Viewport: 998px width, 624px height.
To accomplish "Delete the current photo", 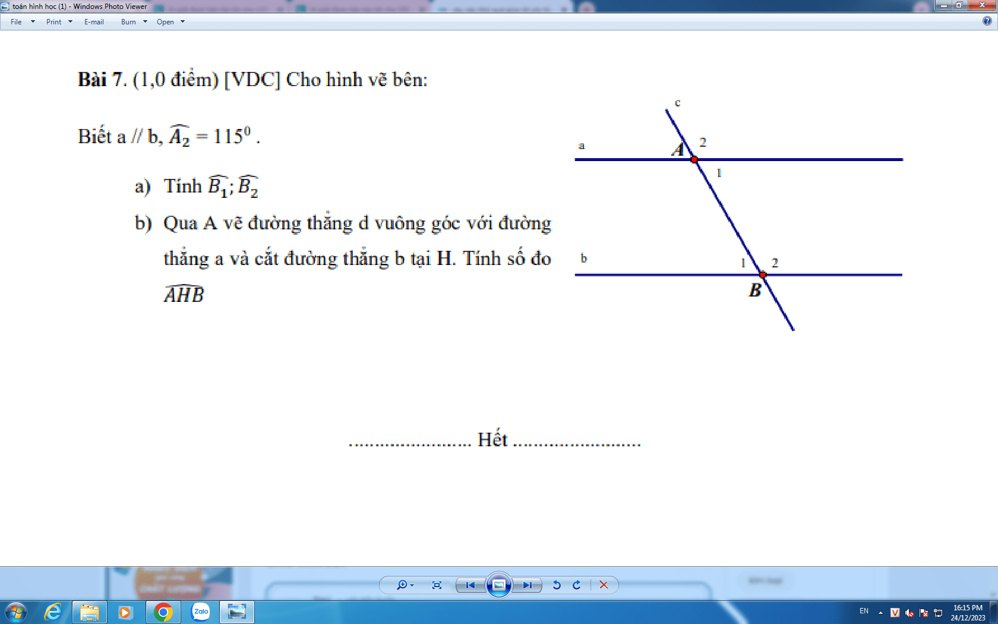I will coord(604,585).
